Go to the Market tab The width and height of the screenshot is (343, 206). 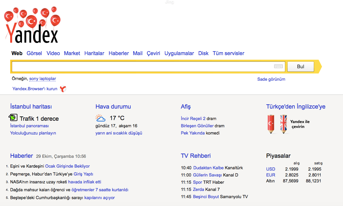pyautogui.click(x=72, y=53)
